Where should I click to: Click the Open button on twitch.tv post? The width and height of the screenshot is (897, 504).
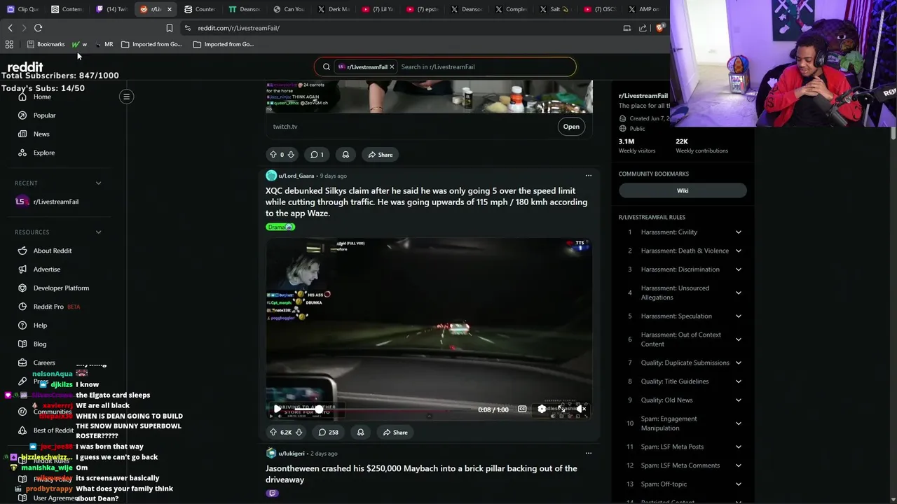click(x=571, y=127)
